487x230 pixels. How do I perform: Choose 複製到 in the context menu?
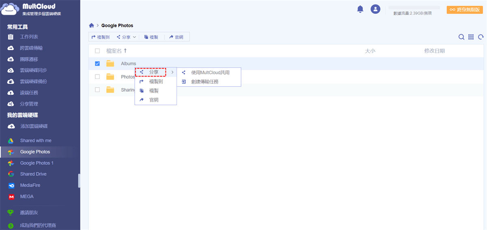(x=155, y=81)
